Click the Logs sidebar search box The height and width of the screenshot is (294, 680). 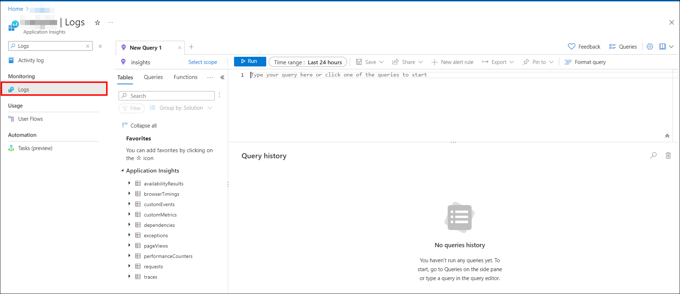click(50, 46)
